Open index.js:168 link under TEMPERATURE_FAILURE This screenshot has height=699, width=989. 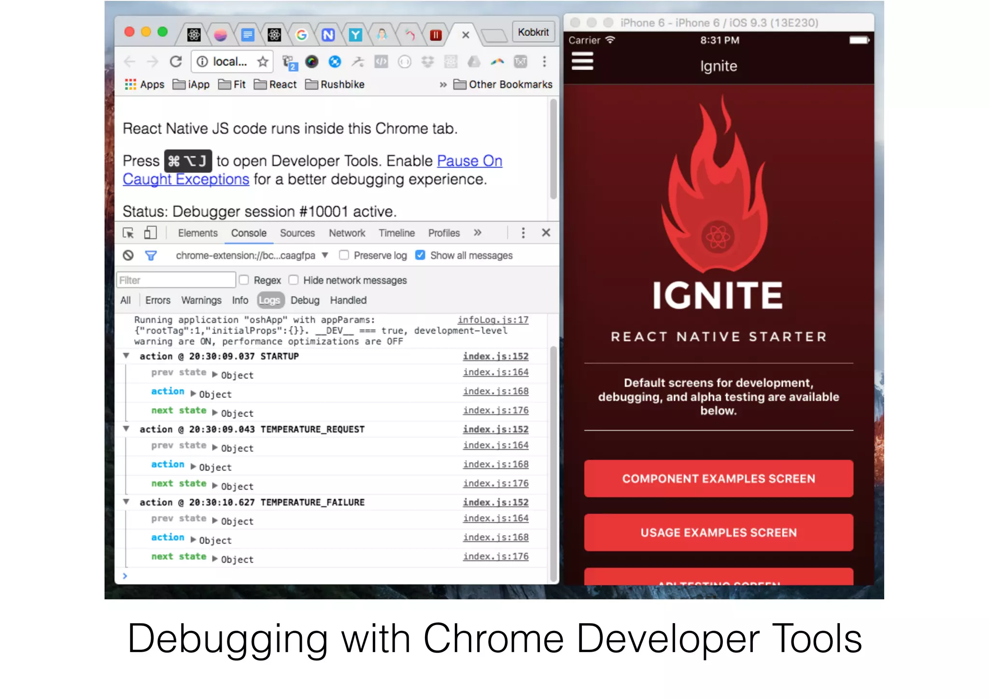tap(495, 537)
